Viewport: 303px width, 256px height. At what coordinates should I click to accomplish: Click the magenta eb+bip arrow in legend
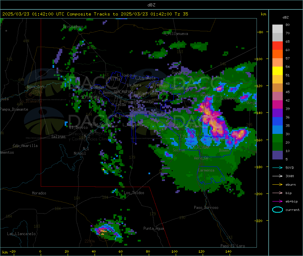[277, 202]
